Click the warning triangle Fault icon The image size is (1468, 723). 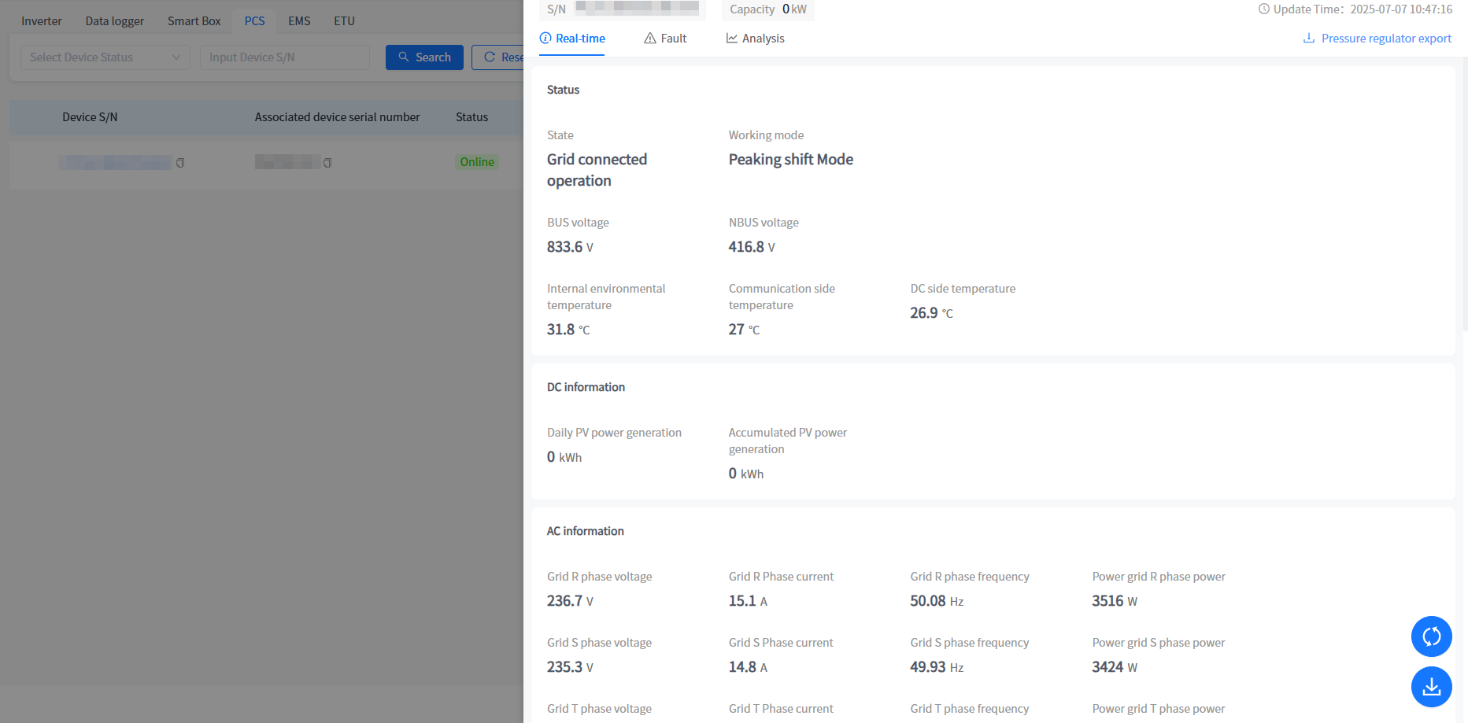650,39
